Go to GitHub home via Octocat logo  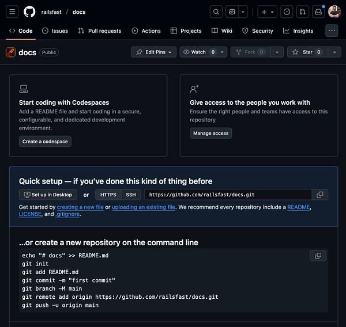coord(29,12)
